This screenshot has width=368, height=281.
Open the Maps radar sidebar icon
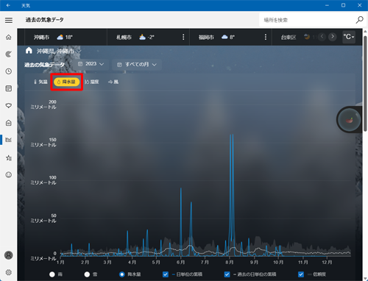(9, 54)
